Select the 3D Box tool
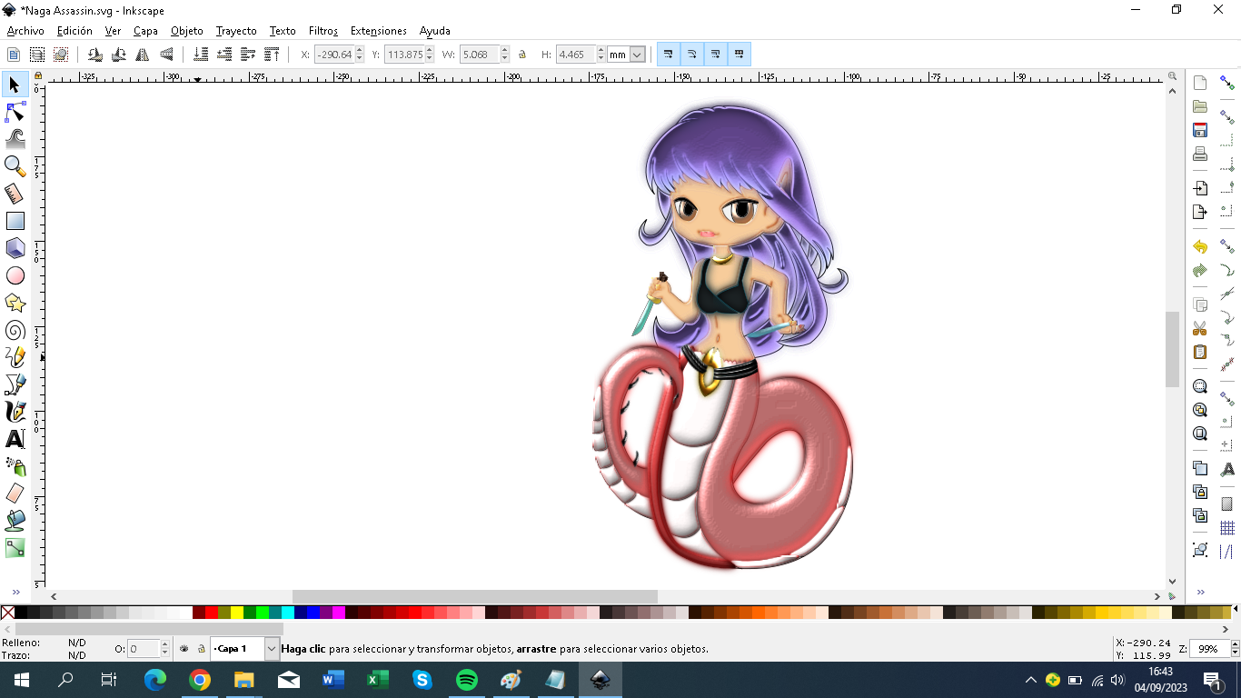 15,248
